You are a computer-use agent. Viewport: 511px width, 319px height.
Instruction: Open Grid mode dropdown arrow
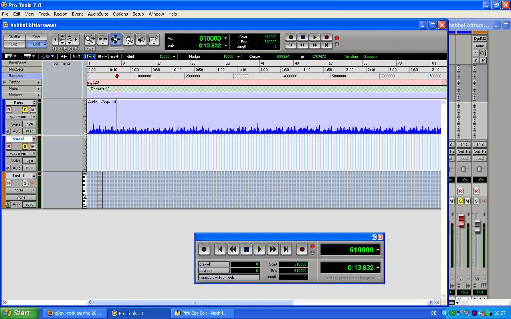click(x=45, y=44)
